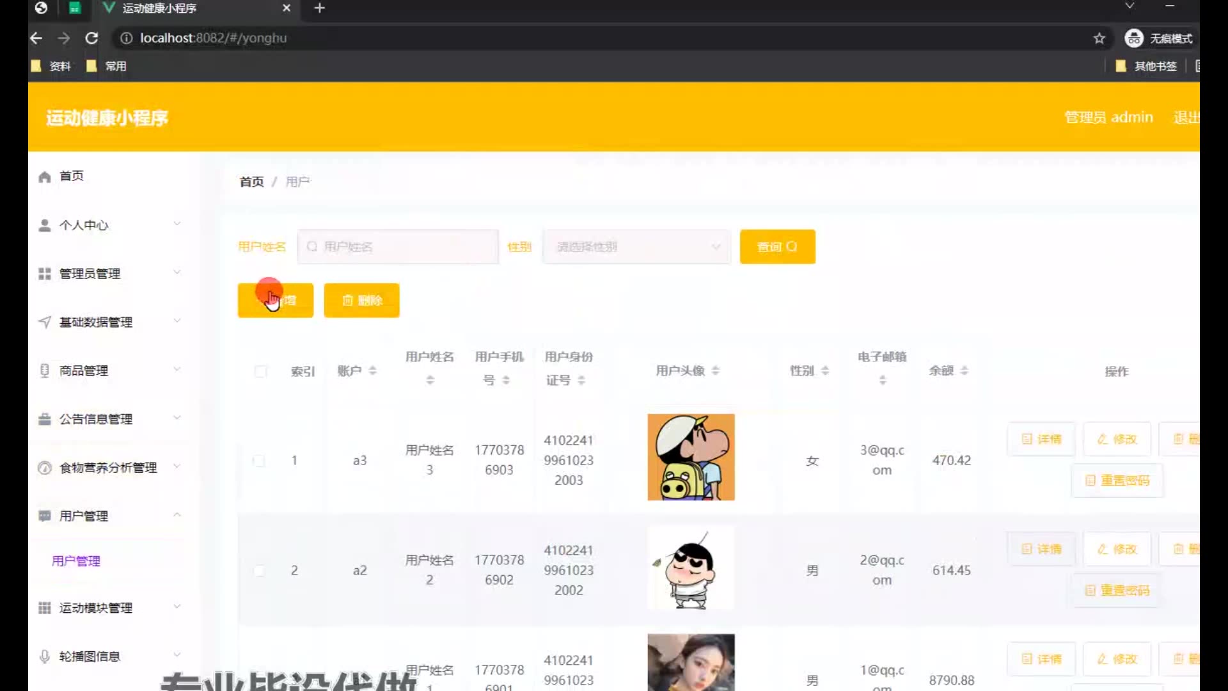Screen dimensions: 1228x691
Task: Click the browser address bar URL
Action: point(214,38)
